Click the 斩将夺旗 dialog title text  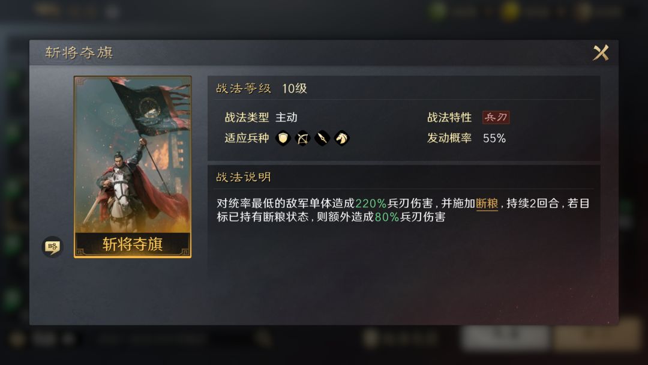click(x=79, y=52)
